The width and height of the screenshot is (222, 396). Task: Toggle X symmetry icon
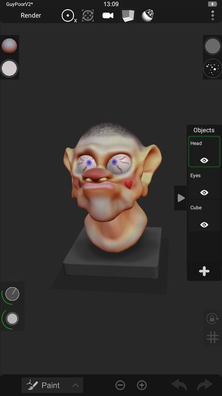pos(69,16)
